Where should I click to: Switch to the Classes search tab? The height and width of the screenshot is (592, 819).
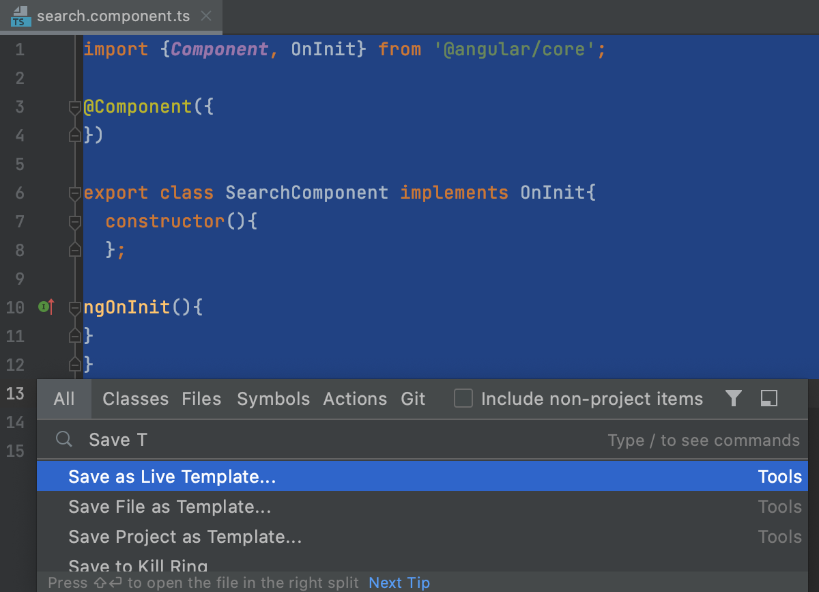pos(134,399)
